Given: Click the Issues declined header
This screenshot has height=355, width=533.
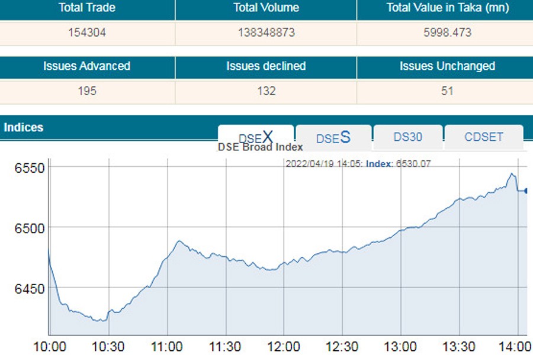Looking at the screenshot, I should (265, 66).
